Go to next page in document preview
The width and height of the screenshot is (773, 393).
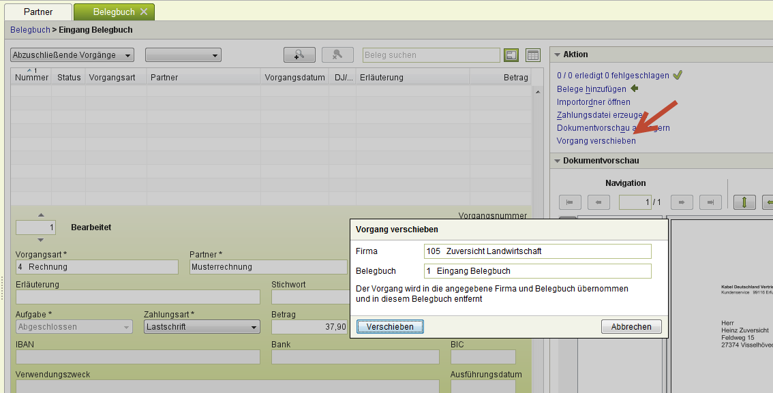point(681,202)
